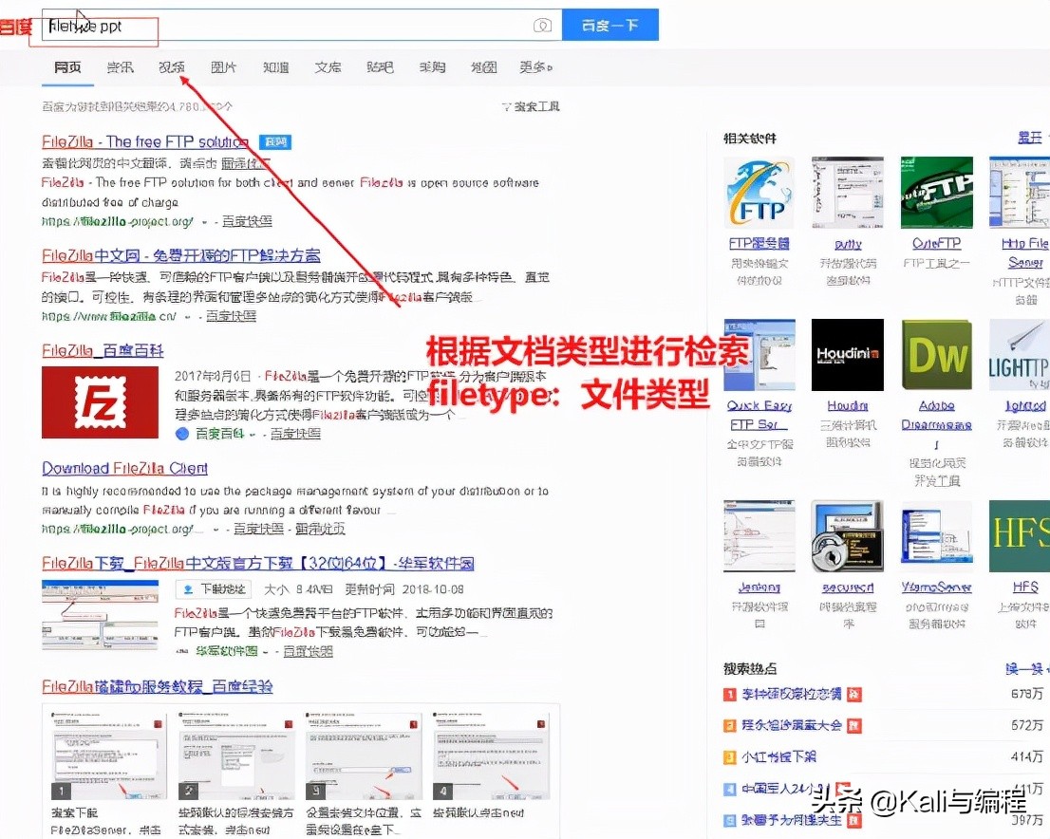Click the FTP服务器 text link
Image resolution: width=1050 pixels, height=839 pixels.
coord(759,244)
